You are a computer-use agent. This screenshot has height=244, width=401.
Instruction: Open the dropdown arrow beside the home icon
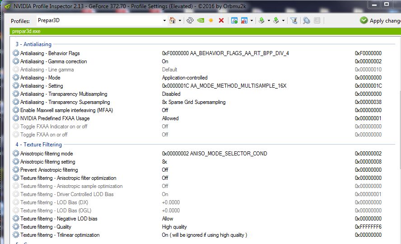(x=180, y=20)
